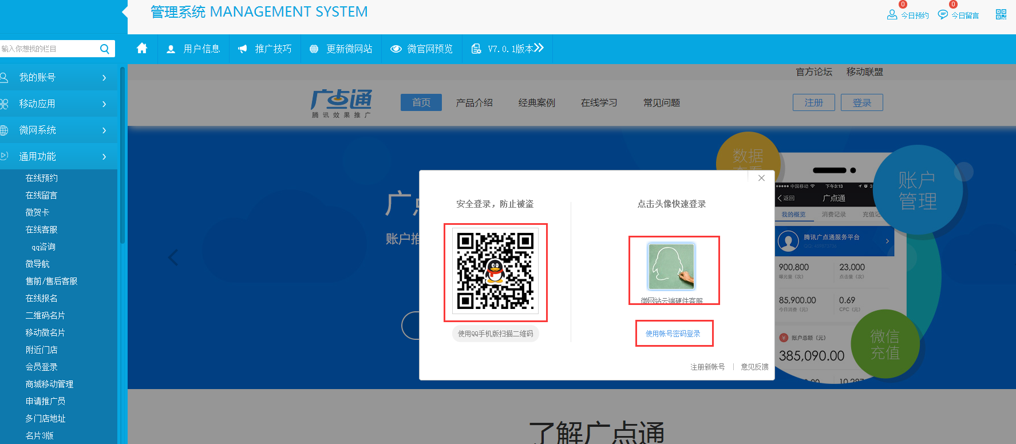Screen dimensions: 1016x444
Task: Open 在线留言 in sidebar
Action: point(42,195)
